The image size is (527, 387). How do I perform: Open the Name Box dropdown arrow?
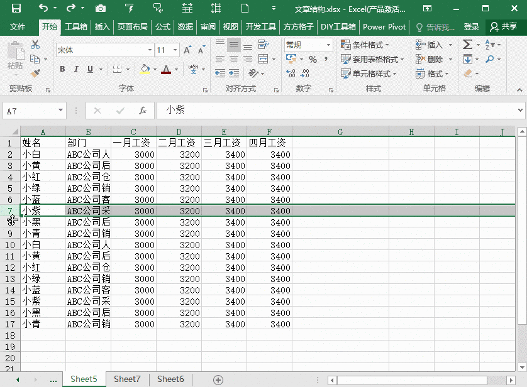(60, 111)
